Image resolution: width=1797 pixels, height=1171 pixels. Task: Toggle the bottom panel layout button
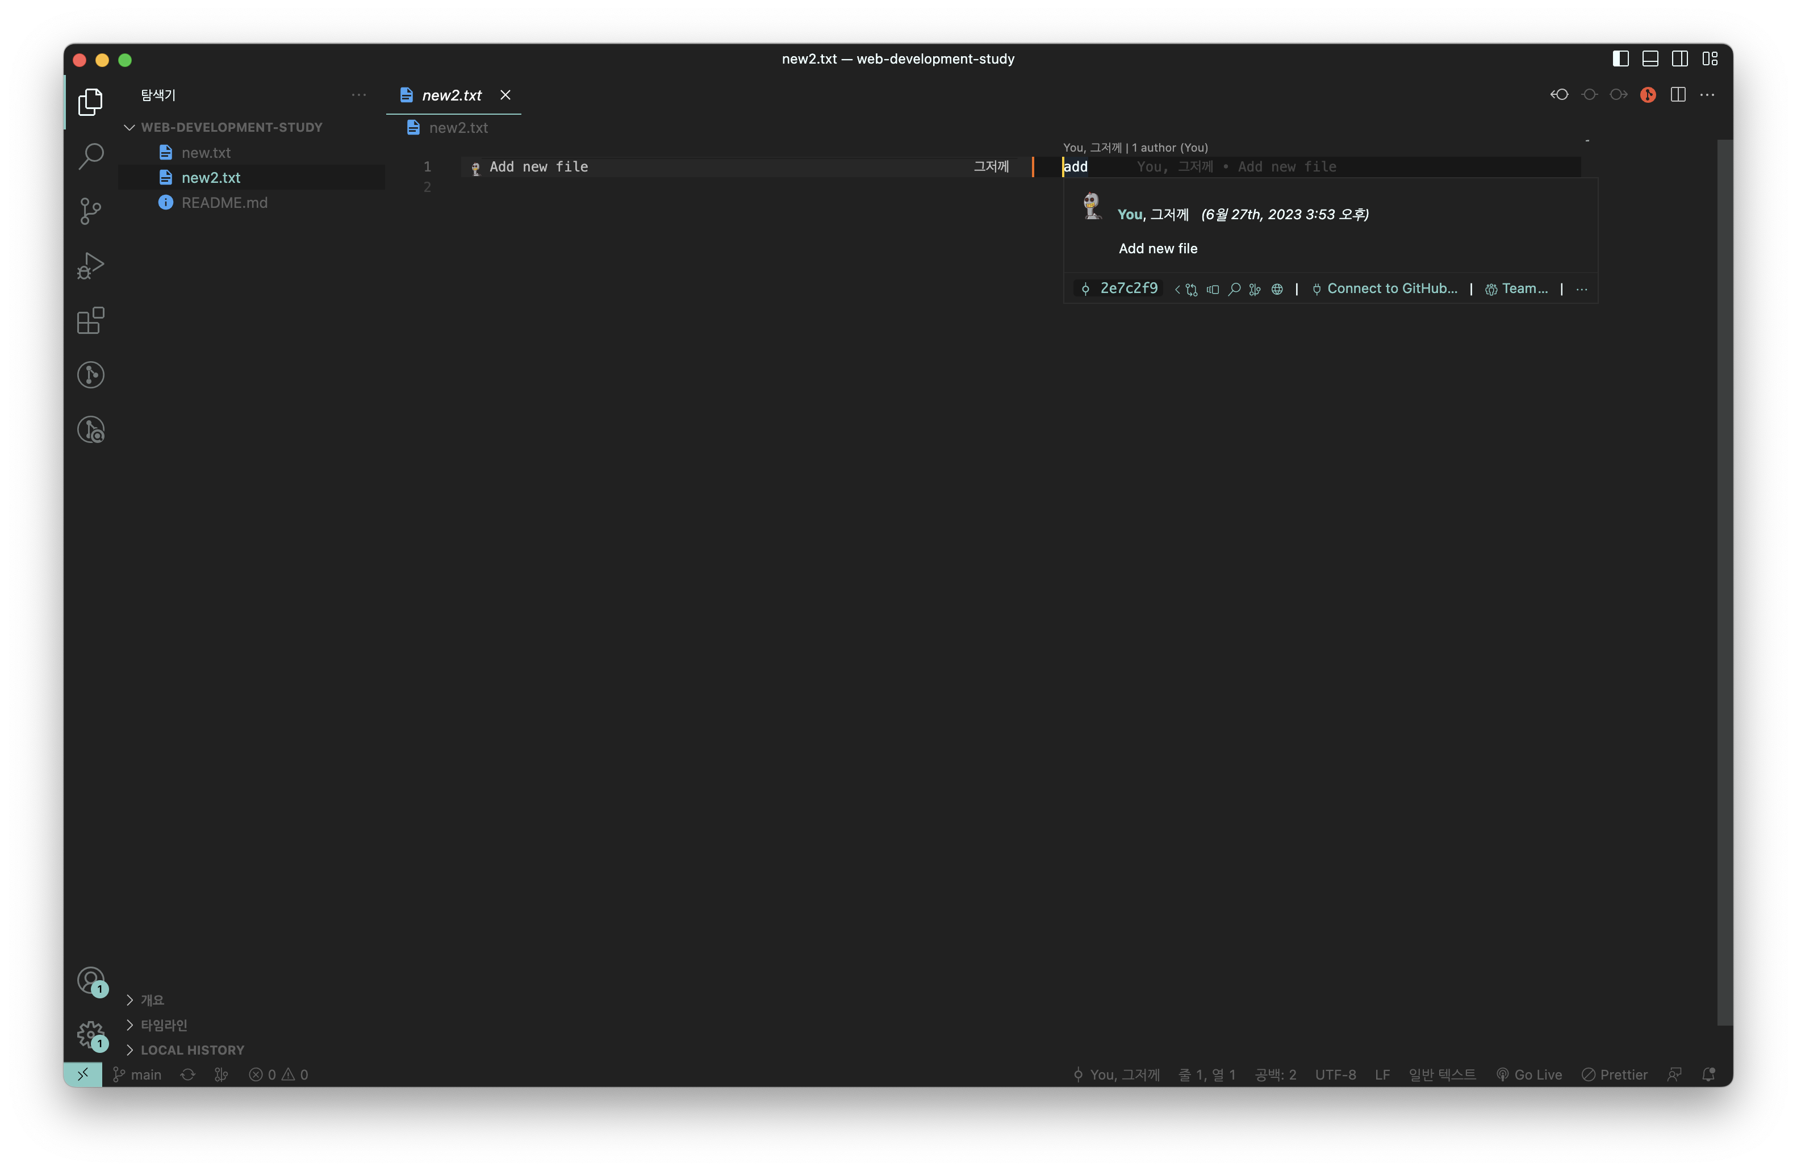click(x=1650, y=59)
